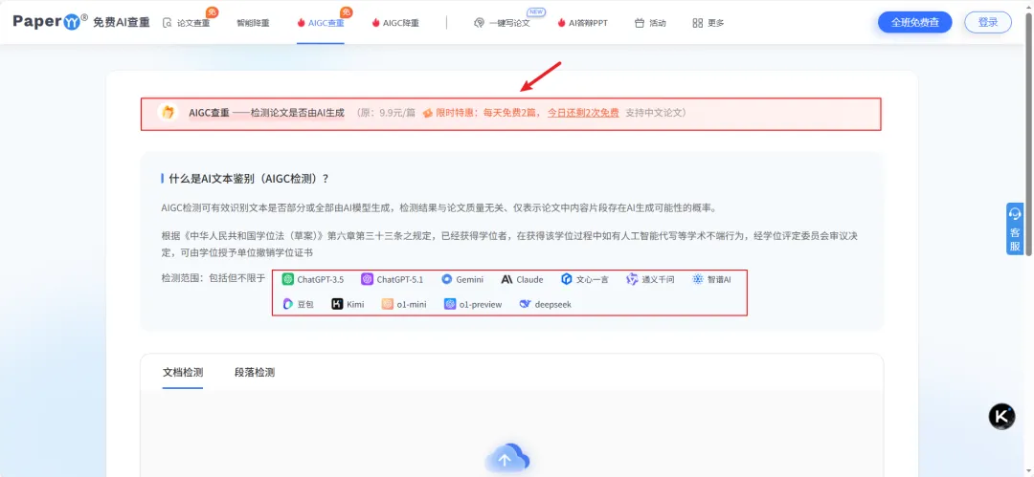Click the 检测范围：包括但不限于 label
Viewport: 1034px width, 477px height.
tap(213, 278)
